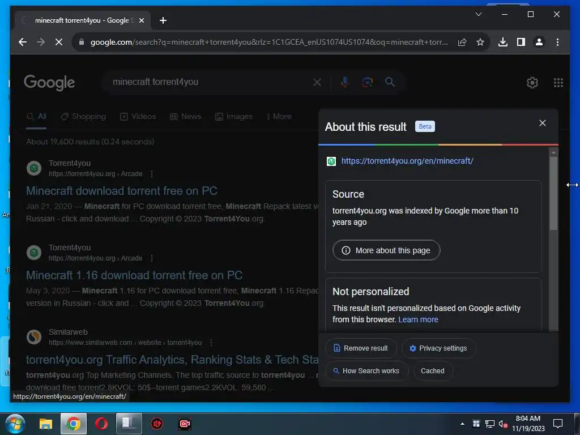The image size is (580, 435).
Task: Open torrent4you.org Traffic Analytics result
Action: tap(172, 360)
